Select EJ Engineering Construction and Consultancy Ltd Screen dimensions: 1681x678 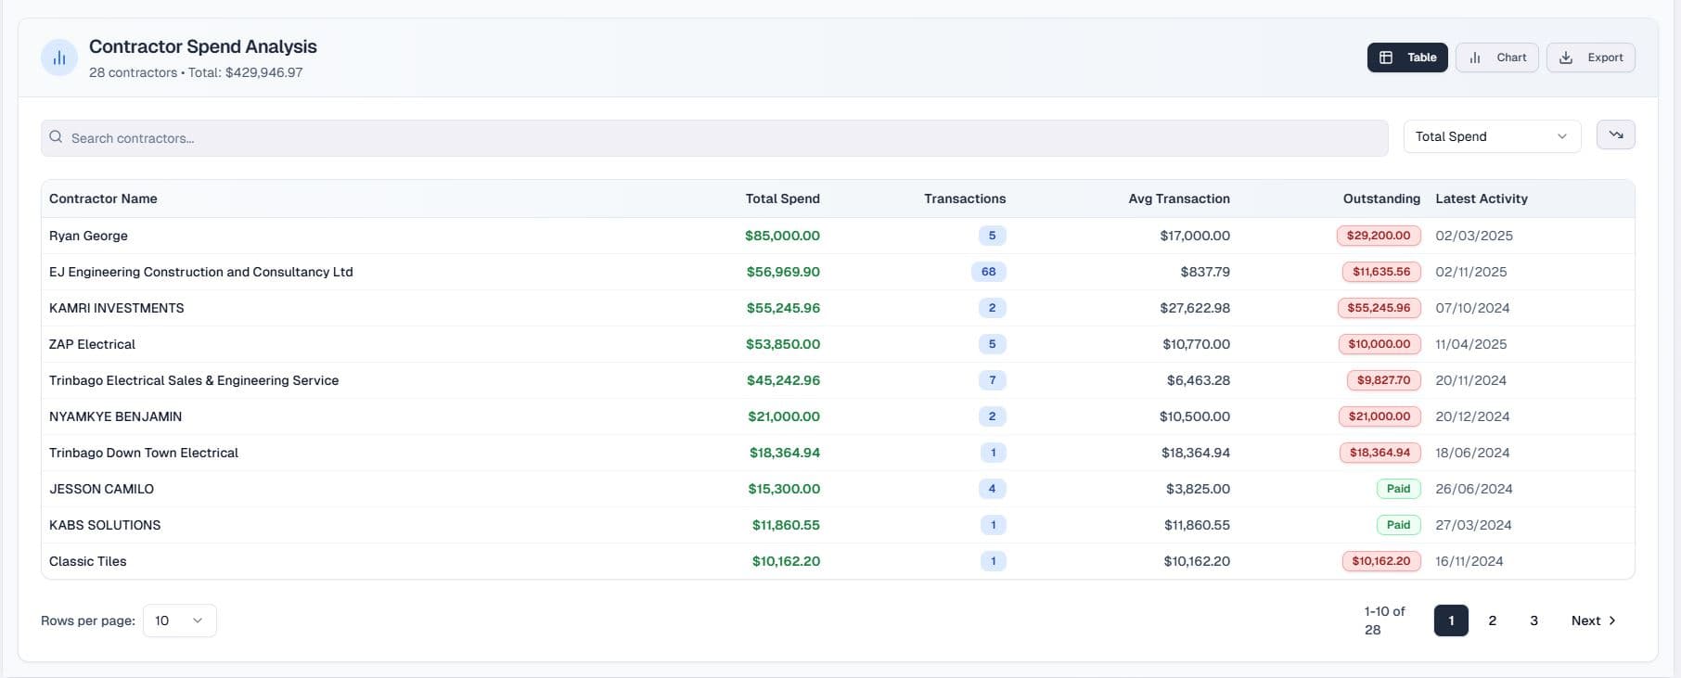[x=200, y=272]
